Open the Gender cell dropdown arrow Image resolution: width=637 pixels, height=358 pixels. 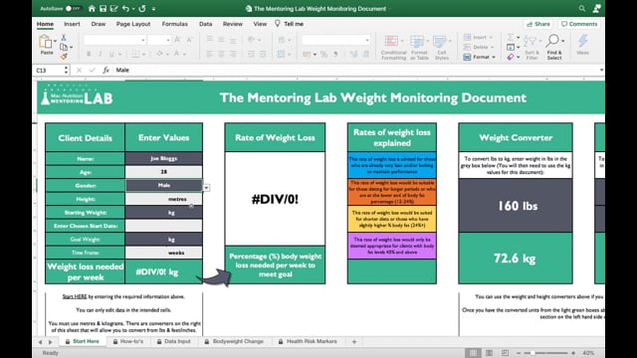coord(206,188)
